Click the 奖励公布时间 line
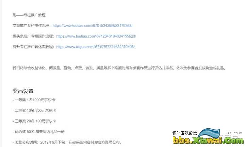 tap(67, 142)
